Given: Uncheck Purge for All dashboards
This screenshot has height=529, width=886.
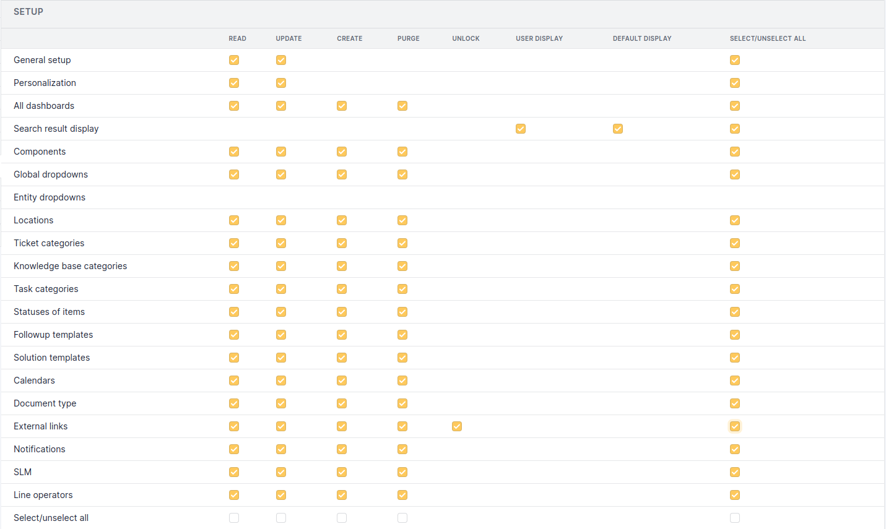Looking at the screenshot, I should click(x=402, y=106).
